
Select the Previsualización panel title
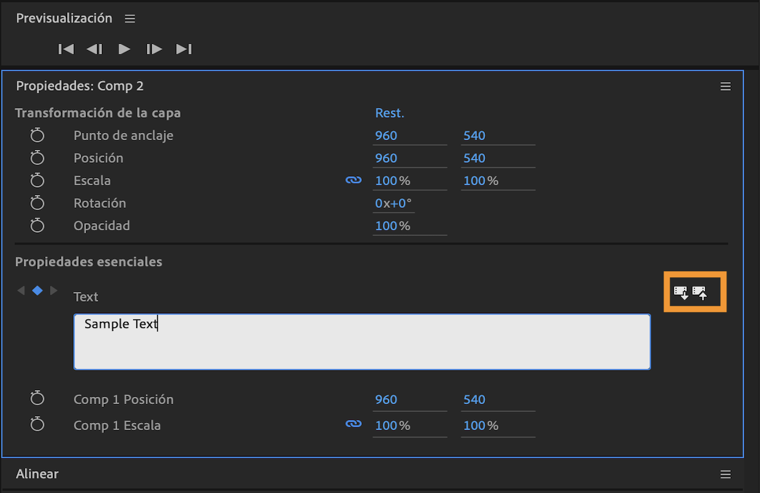click(64, 18)
